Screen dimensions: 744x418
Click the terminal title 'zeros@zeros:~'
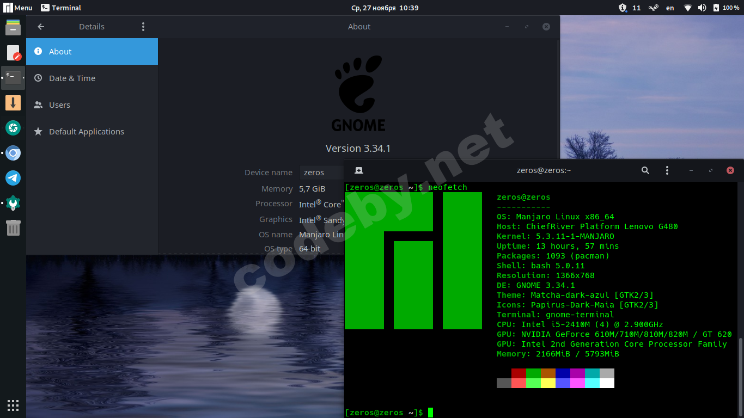(x=544, y=170)
